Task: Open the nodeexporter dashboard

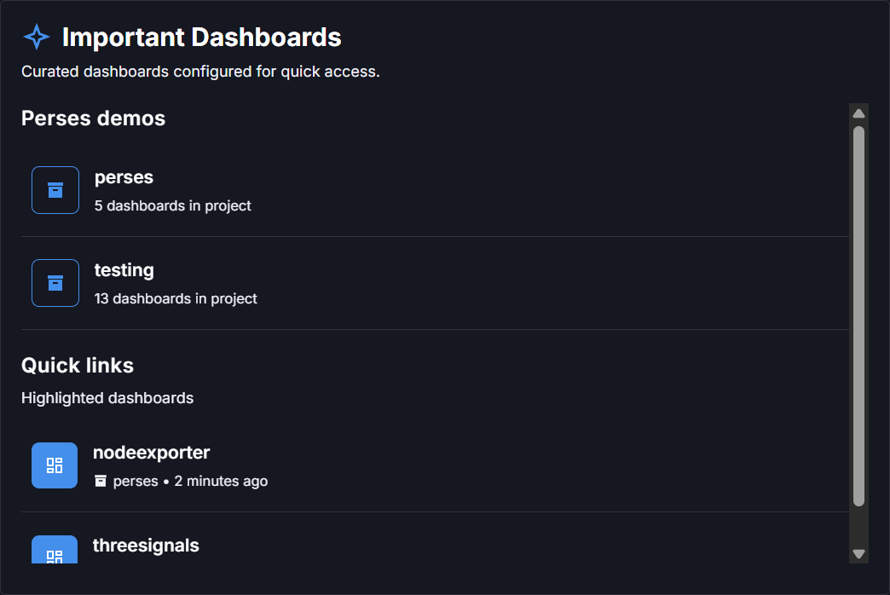Action: [x=151, y=453]
